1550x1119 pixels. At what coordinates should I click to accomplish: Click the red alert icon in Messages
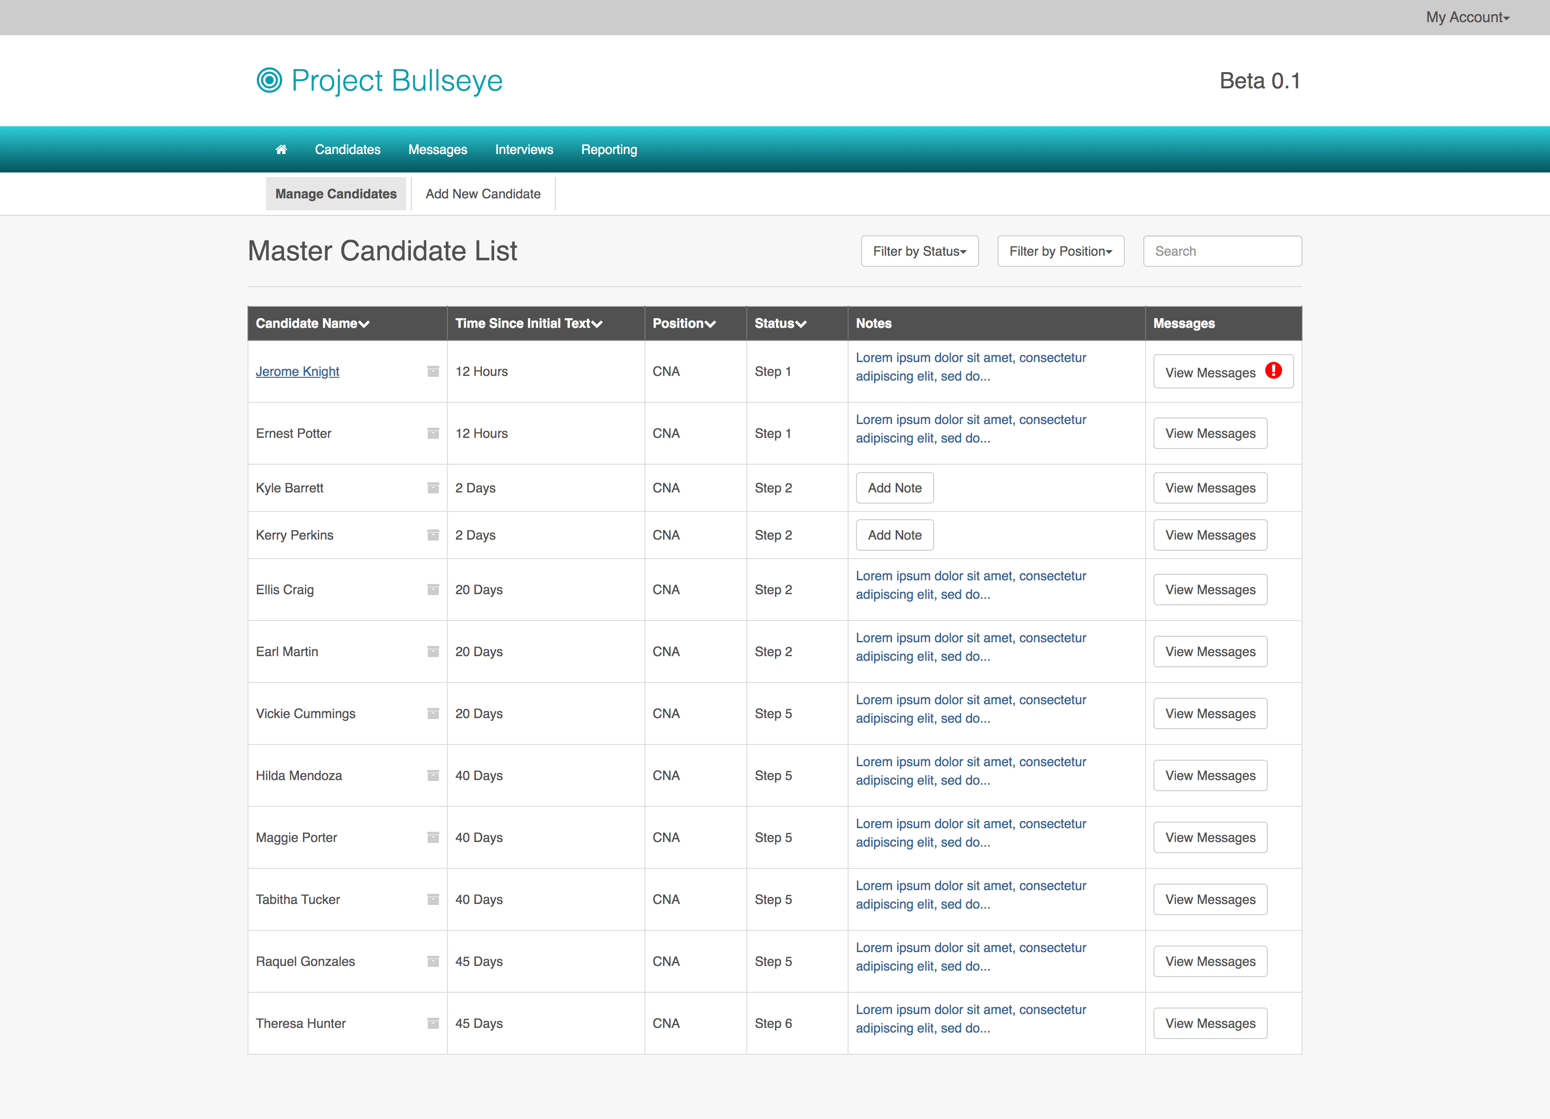coord(1273,370)
